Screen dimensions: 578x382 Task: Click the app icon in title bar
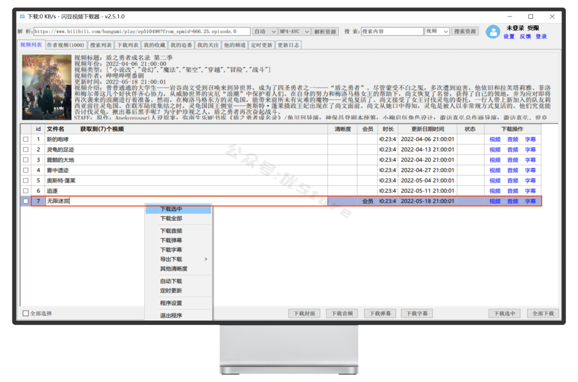coord(22,17)
